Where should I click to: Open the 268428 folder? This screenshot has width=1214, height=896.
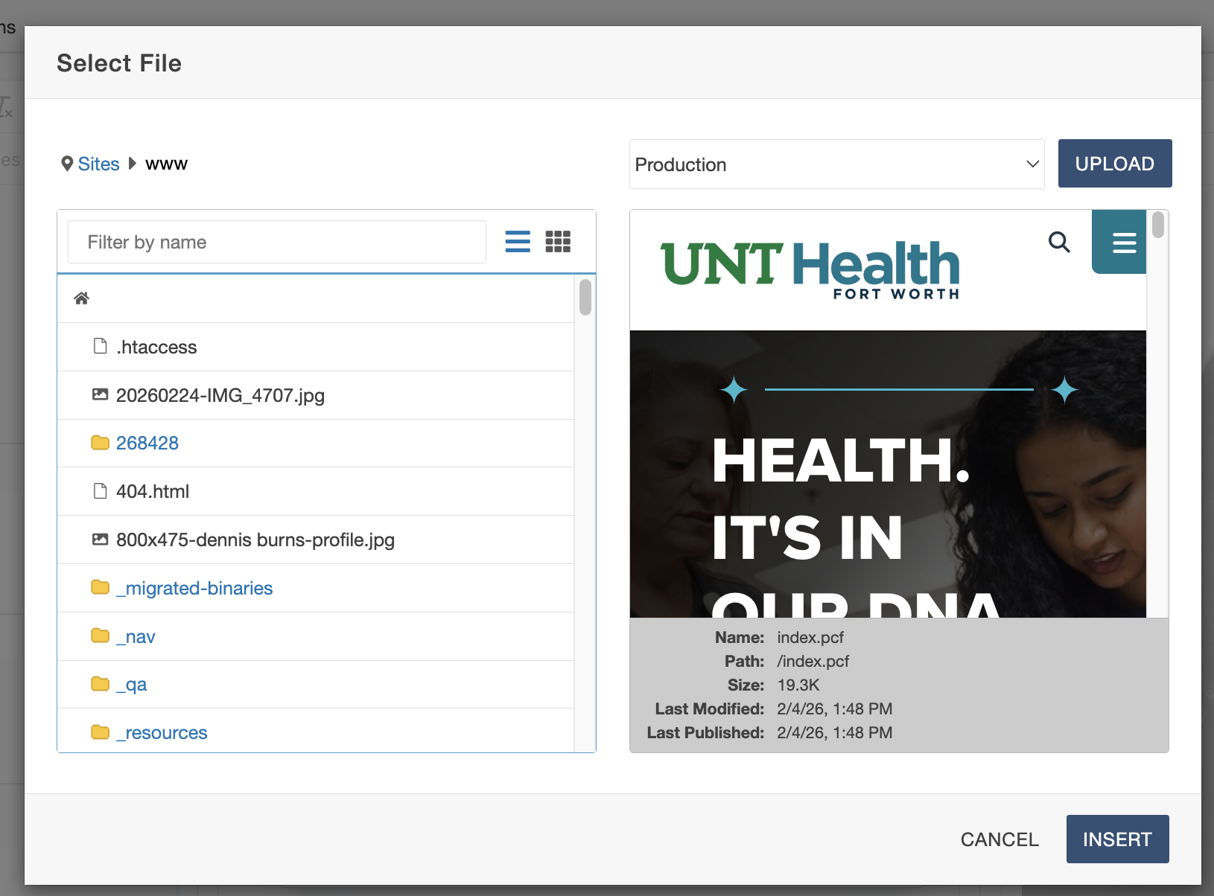pyautogui.click(x=147, y=444)
